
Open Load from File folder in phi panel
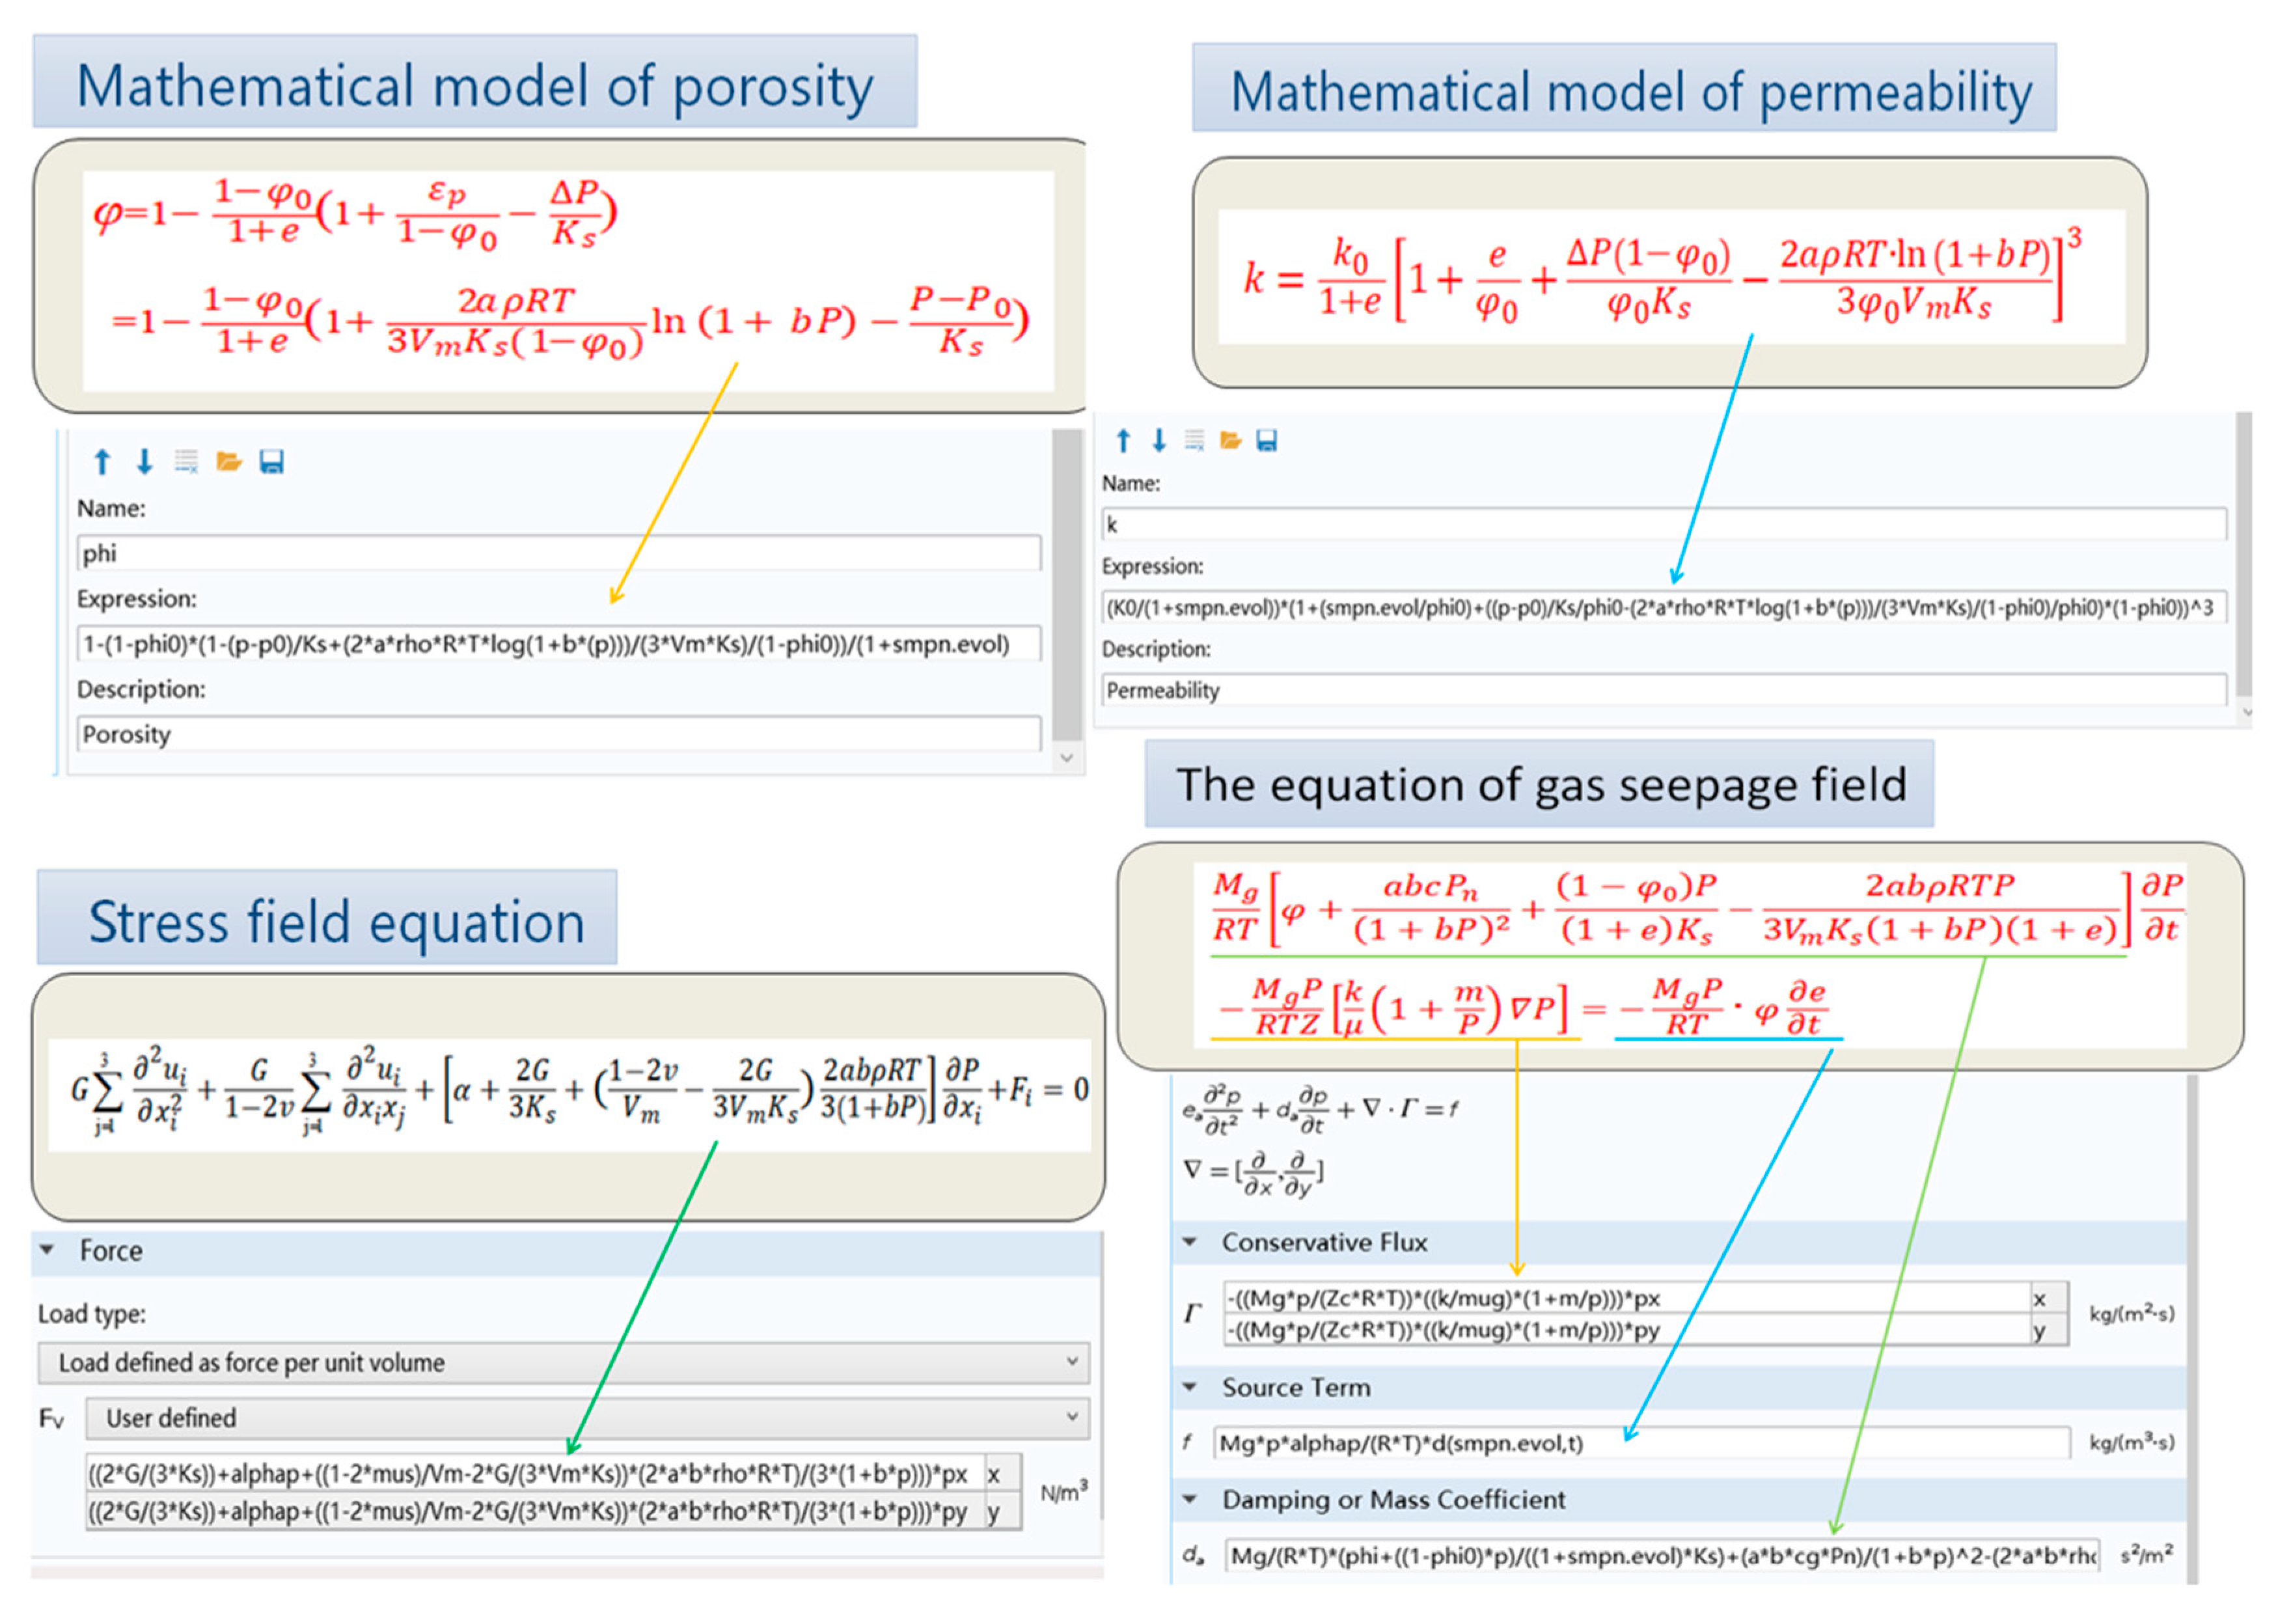pos(229,461)
